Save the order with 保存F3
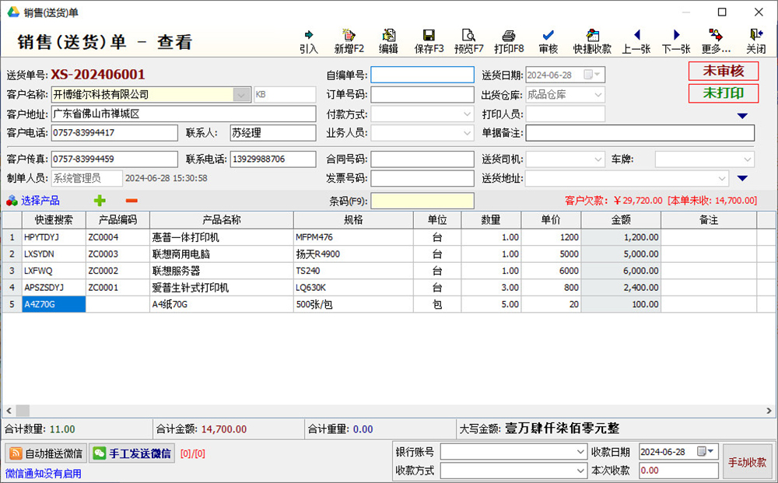Image resolution: width=778 pixels, height=483 pixels. tap(429, 41)
